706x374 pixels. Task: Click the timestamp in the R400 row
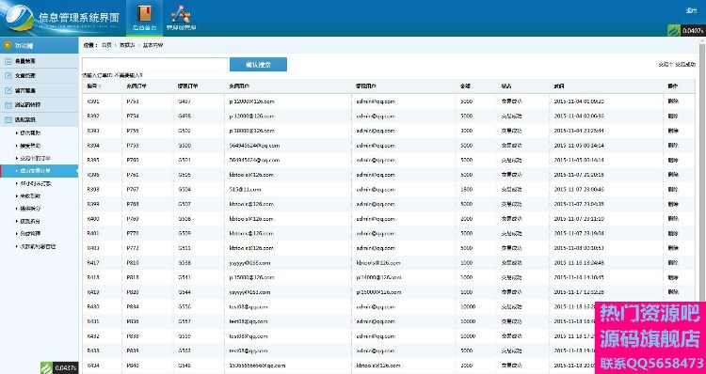tap(579, 219)
